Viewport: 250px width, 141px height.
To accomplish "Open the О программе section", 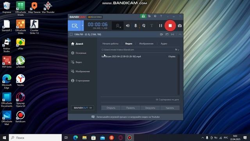I will [80, 81].
